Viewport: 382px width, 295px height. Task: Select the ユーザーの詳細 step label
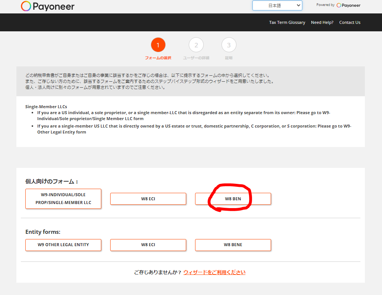(x=196, y=58)
